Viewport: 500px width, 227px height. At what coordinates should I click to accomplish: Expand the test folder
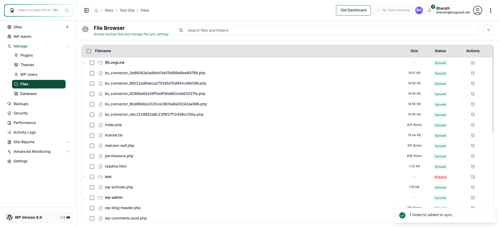pos(84,177)
